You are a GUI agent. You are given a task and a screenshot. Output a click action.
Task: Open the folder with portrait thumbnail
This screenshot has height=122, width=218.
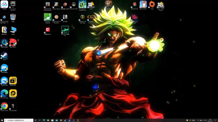click(4, 30)
